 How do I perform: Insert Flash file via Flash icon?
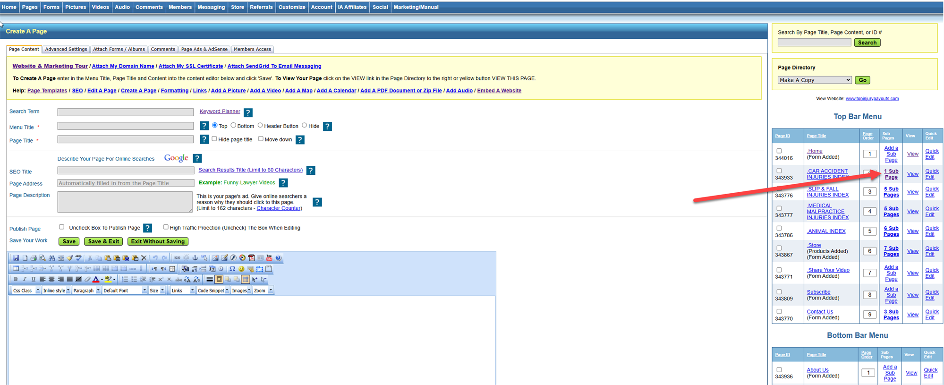coord(233,258)
